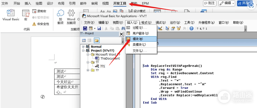Save the project with the floppy disk icon
This screenshot has width=257, height=108.
click(99, 29)
